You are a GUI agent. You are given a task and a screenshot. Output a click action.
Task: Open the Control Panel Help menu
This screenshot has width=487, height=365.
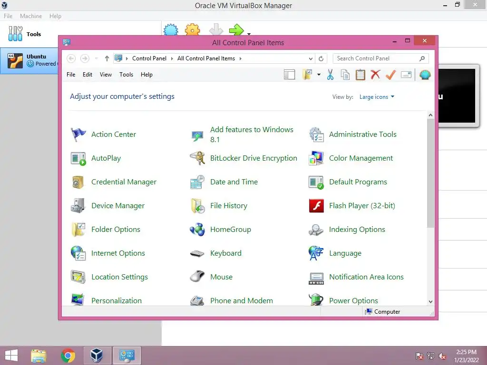(146, 75)
